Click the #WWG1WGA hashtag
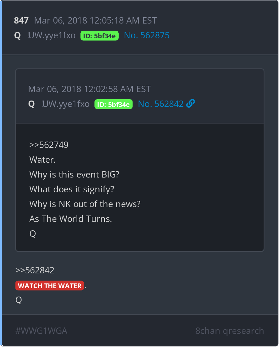 click(x=41, y=331)
